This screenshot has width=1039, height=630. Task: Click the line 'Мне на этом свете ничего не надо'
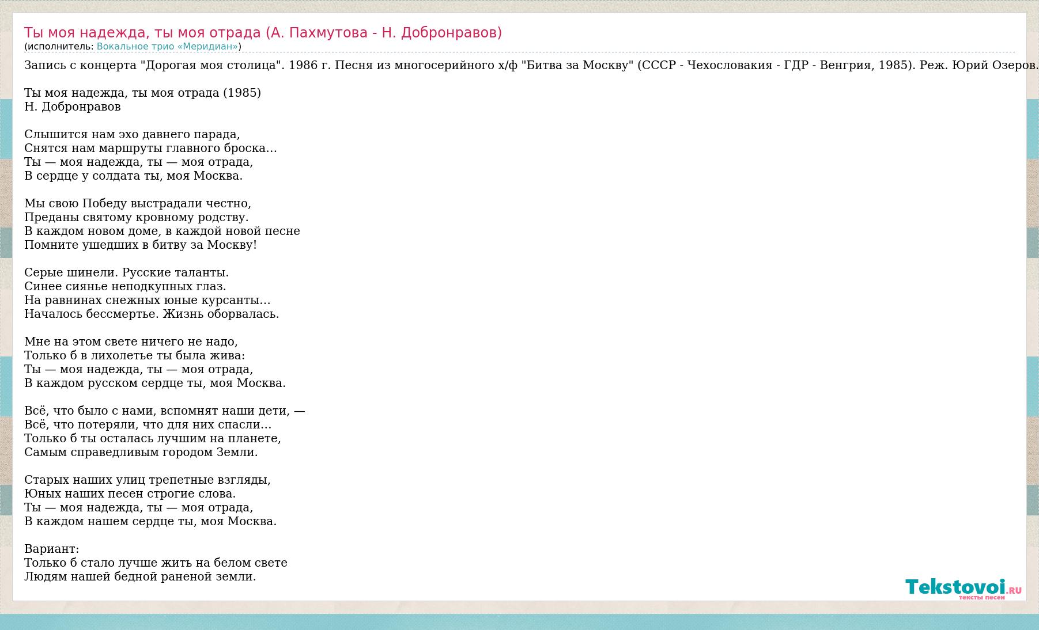(131, 341)
